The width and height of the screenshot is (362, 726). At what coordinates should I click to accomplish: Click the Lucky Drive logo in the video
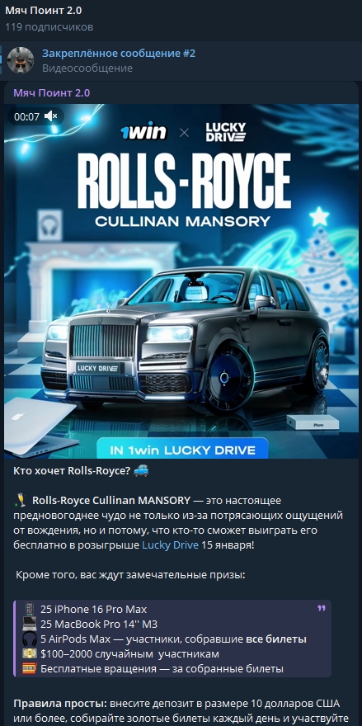(226, 133)
